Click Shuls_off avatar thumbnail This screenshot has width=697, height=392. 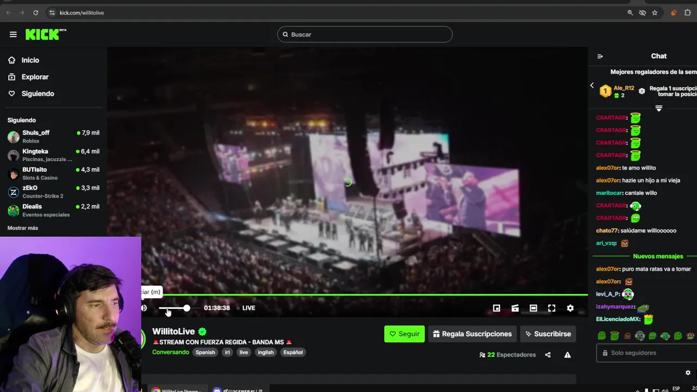(x=13, y=137)
